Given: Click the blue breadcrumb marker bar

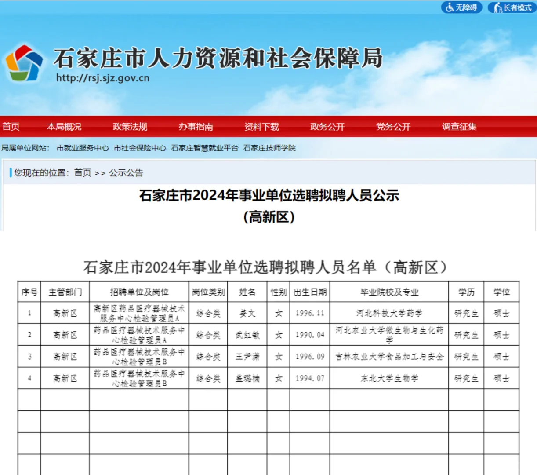Looking at the screenshot, I should 11,172.
